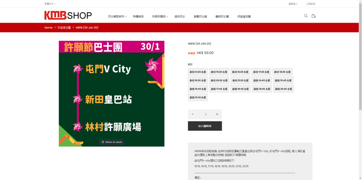The width and height of the screenshot is (362, 180).
Task: Select 林村 15:20 去程 time slot
Action: point(219,72)
